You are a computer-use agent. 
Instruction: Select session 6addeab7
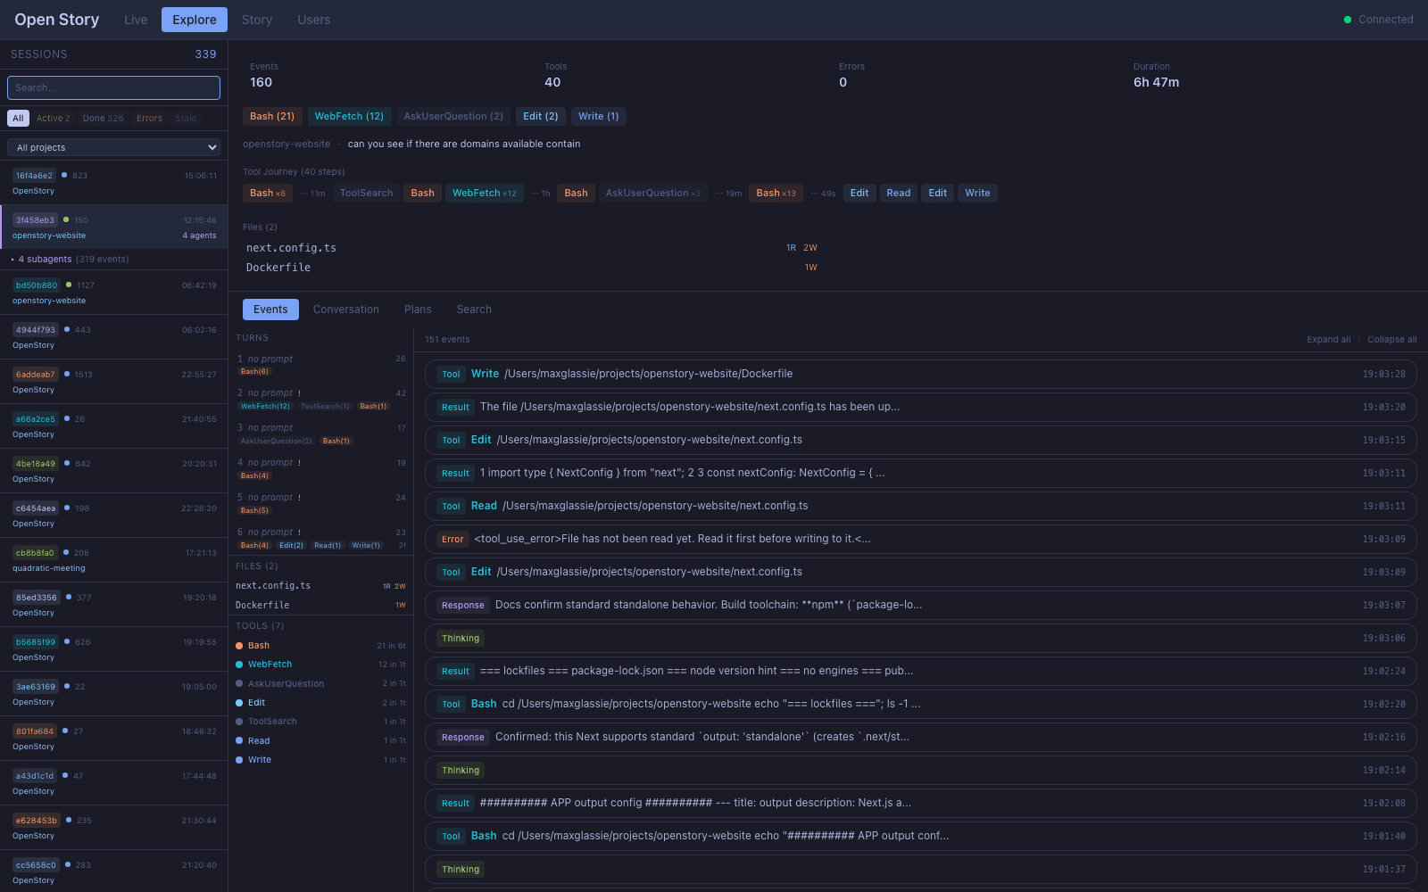[113, 382]
